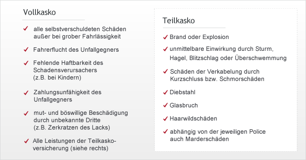
Task: Click checkmark next to 'Zahlungsunfähigkeit des Unfallgegners'
Action: tap(26, 93)
